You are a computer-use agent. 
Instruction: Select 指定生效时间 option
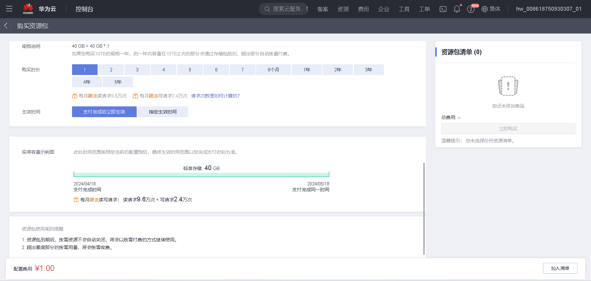163,112
